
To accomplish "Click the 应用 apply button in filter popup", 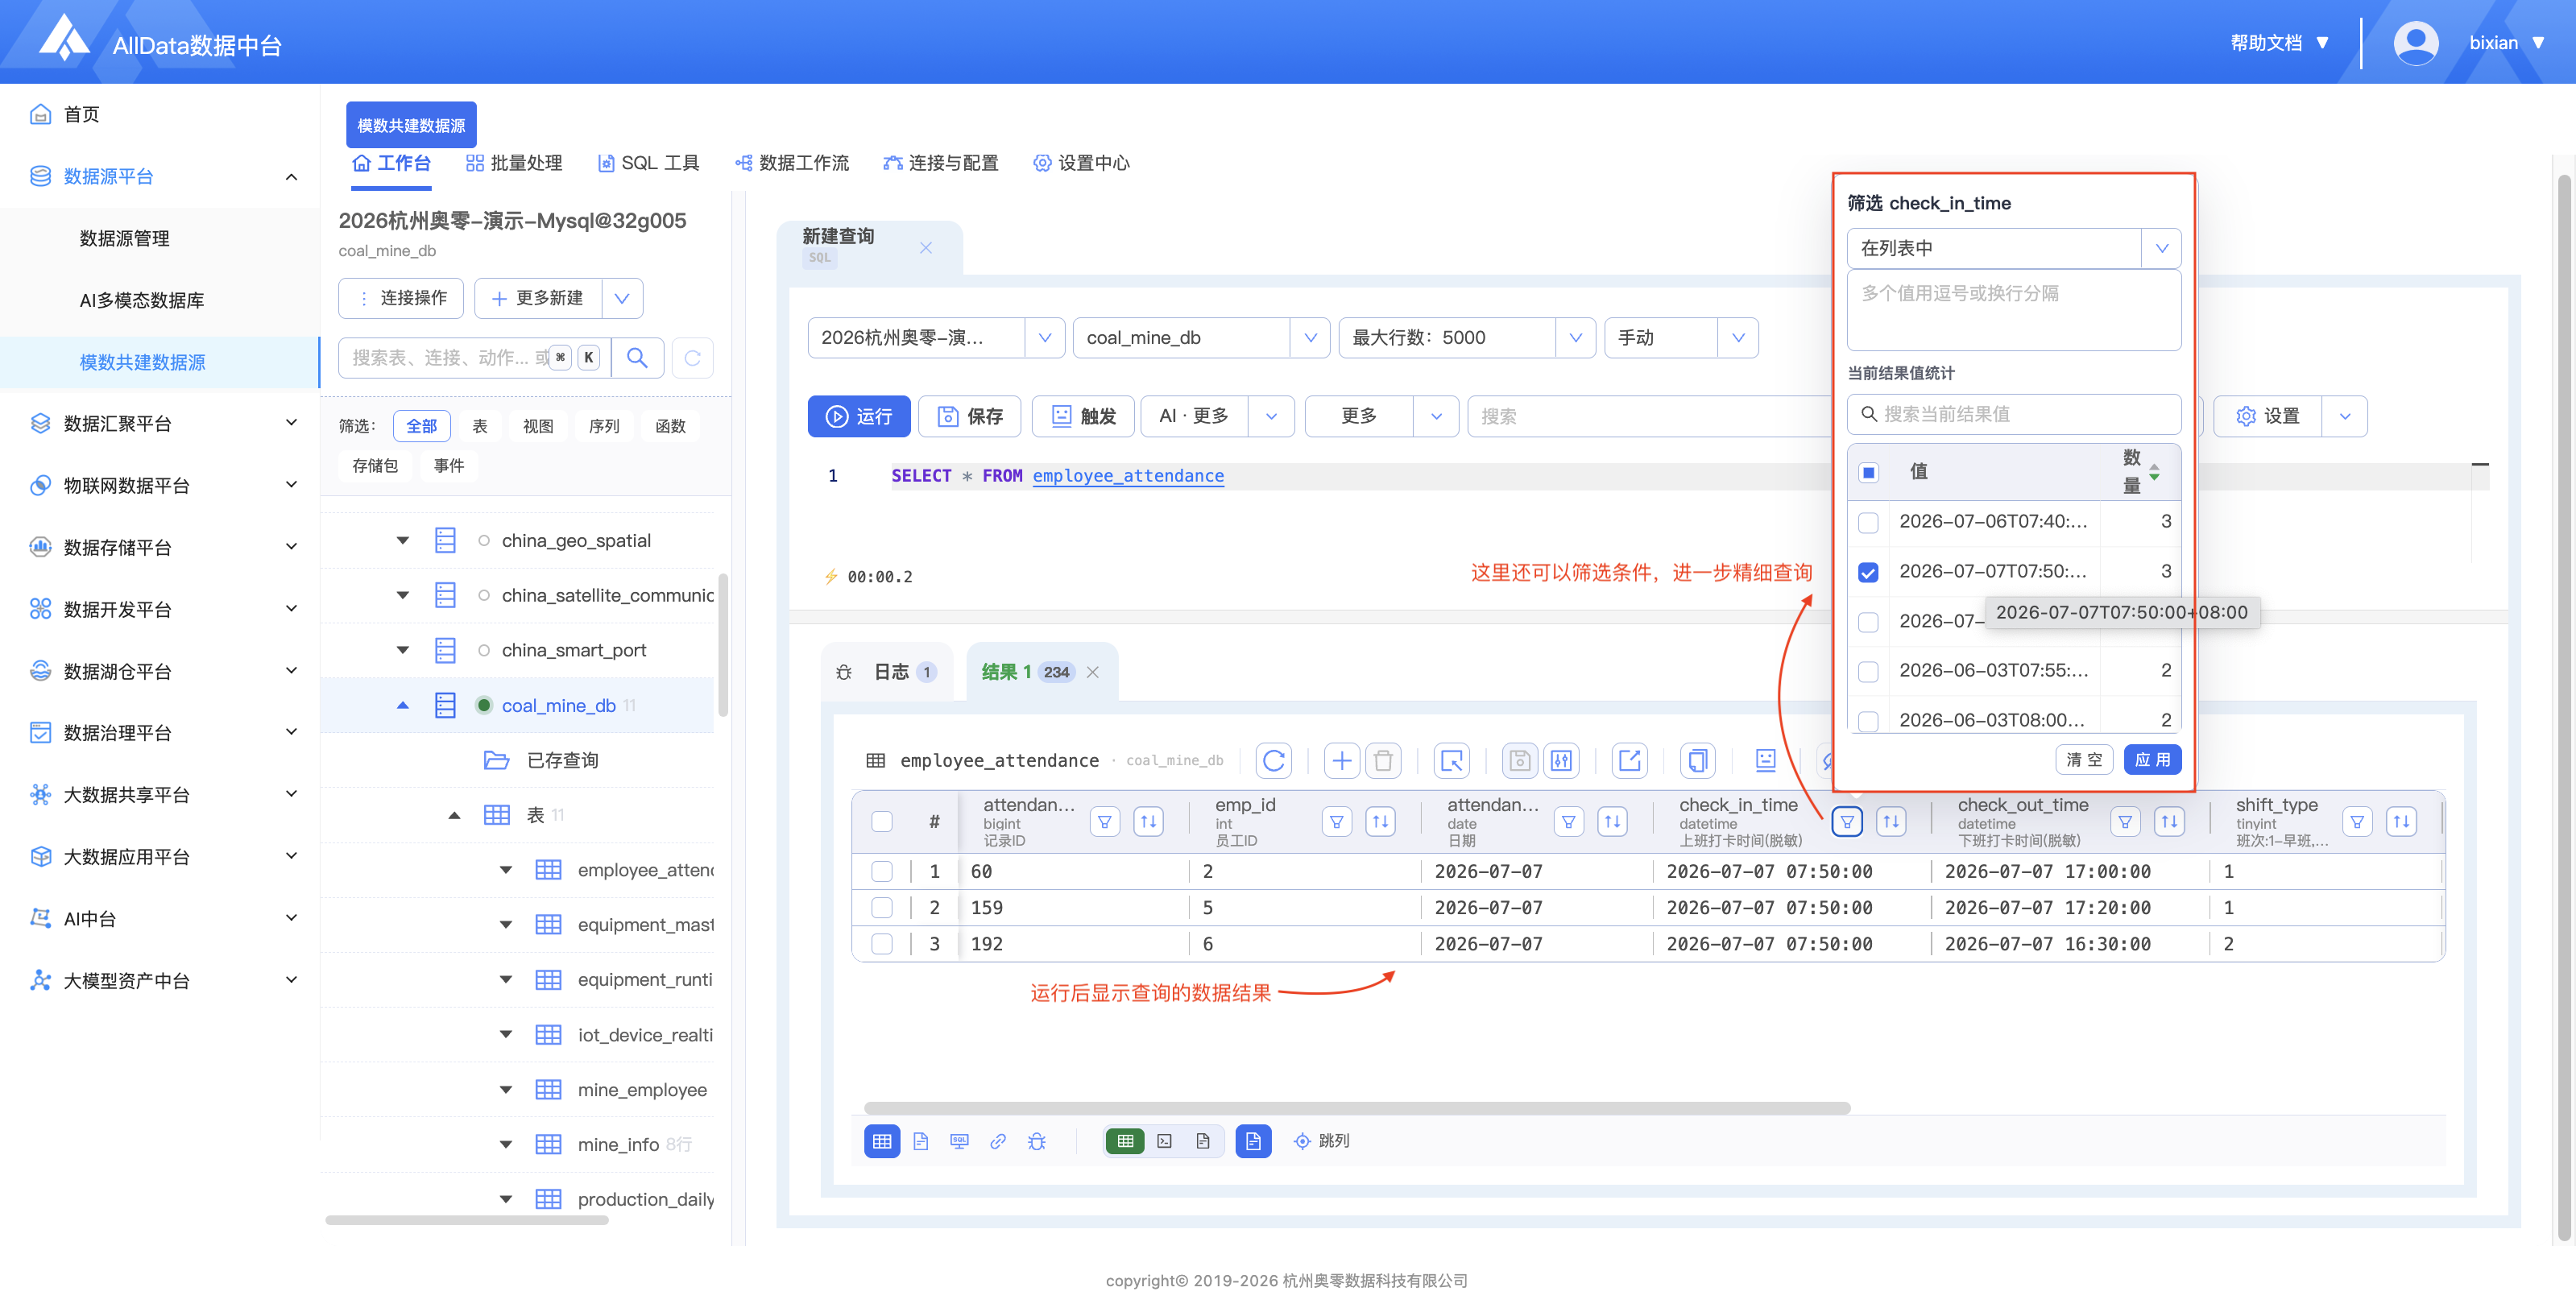I will (x=2152, y=760).
